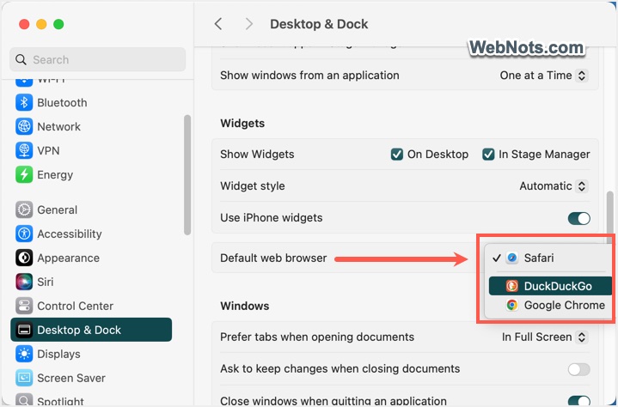
Task: Click the Bluetooth label in sidebar
Action: pos(62,103)
